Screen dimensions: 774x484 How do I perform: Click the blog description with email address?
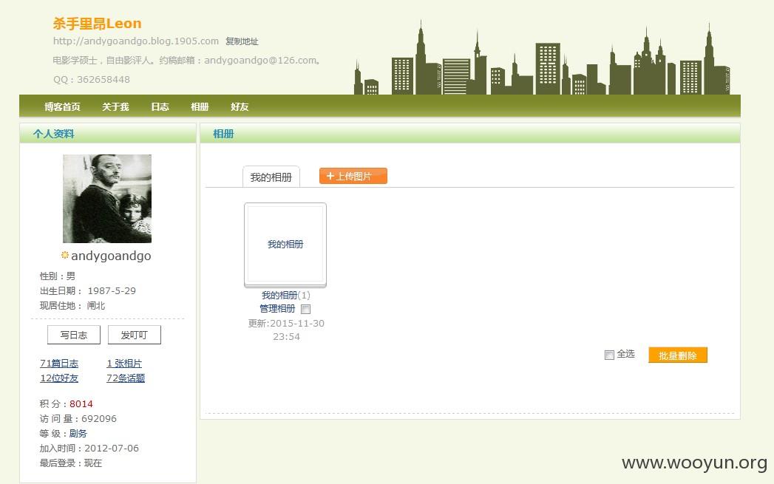coord(188,60)
